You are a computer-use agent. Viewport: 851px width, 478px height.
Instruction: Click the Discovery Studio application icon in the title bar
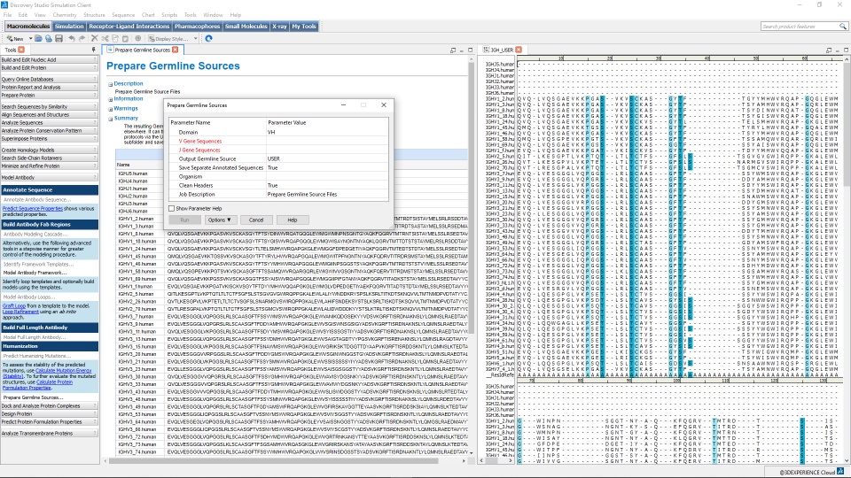tap(5, 5)
